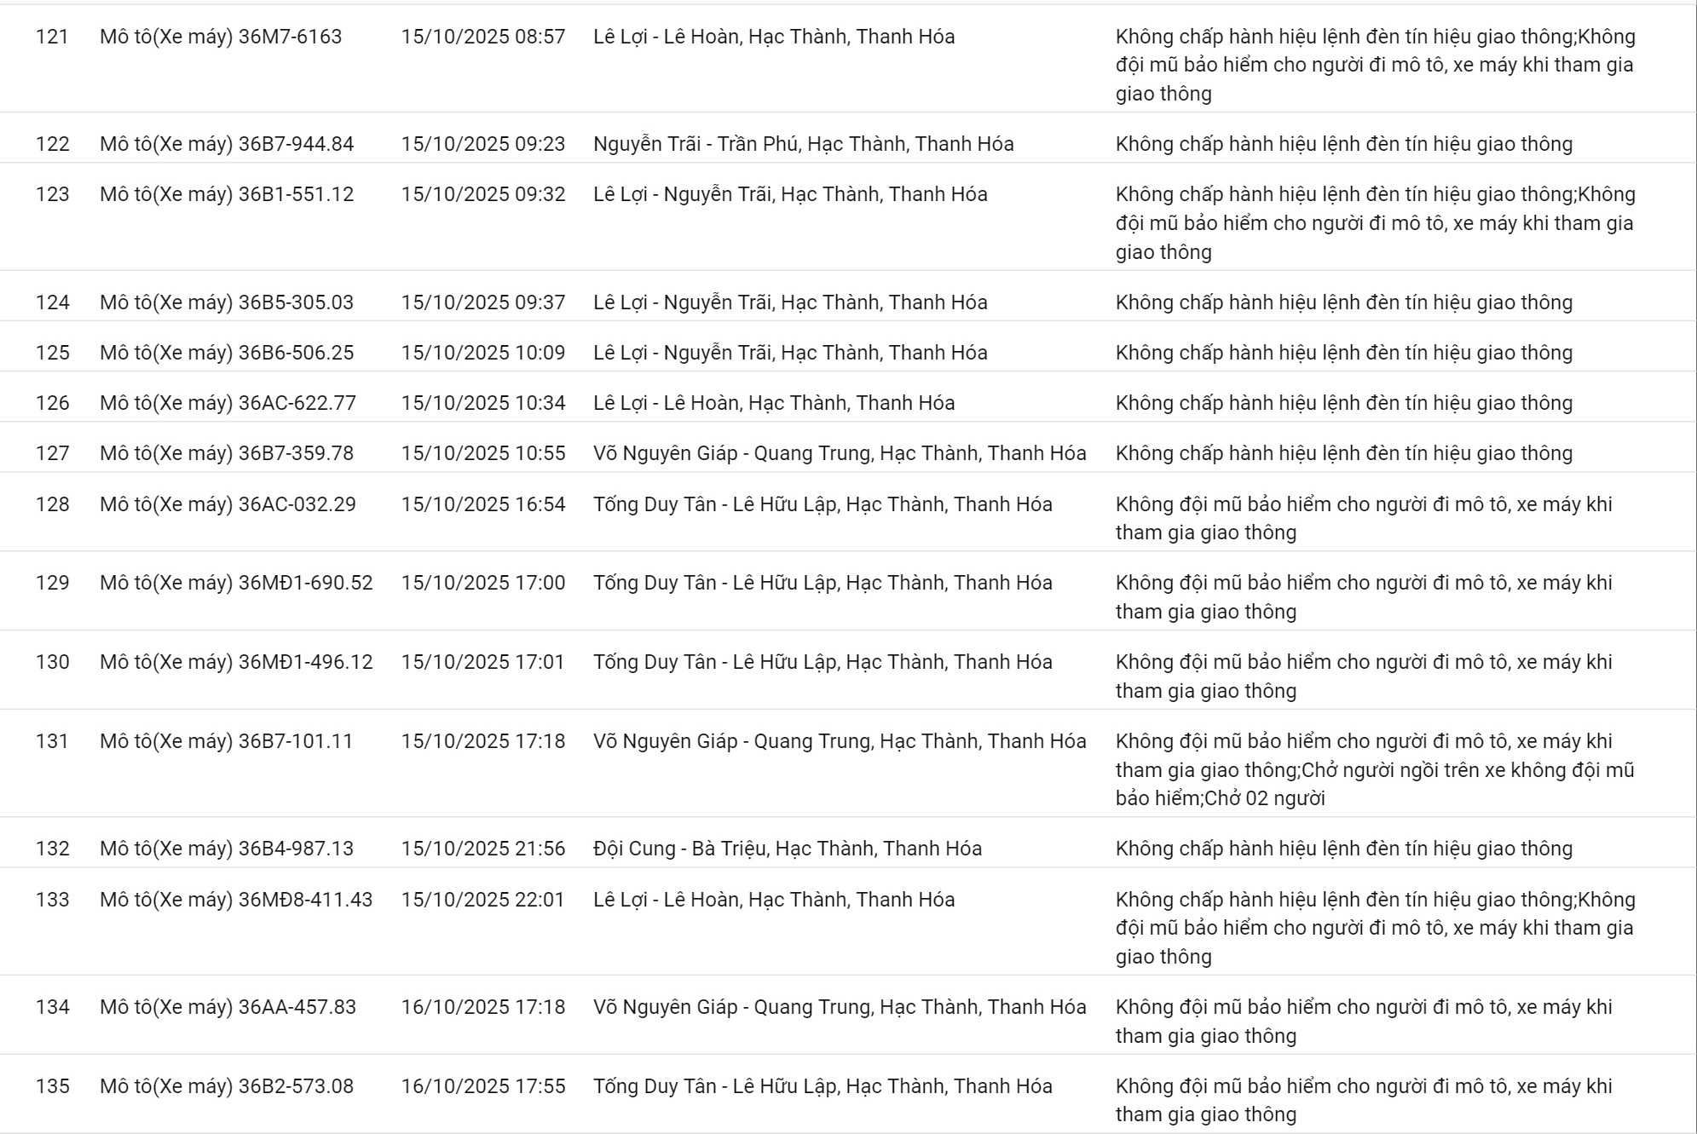Viewport: 1697px width, 1134px height.
Task: Click plate 36MĐ1-496.12 cell
Action: tap(236, 662)
